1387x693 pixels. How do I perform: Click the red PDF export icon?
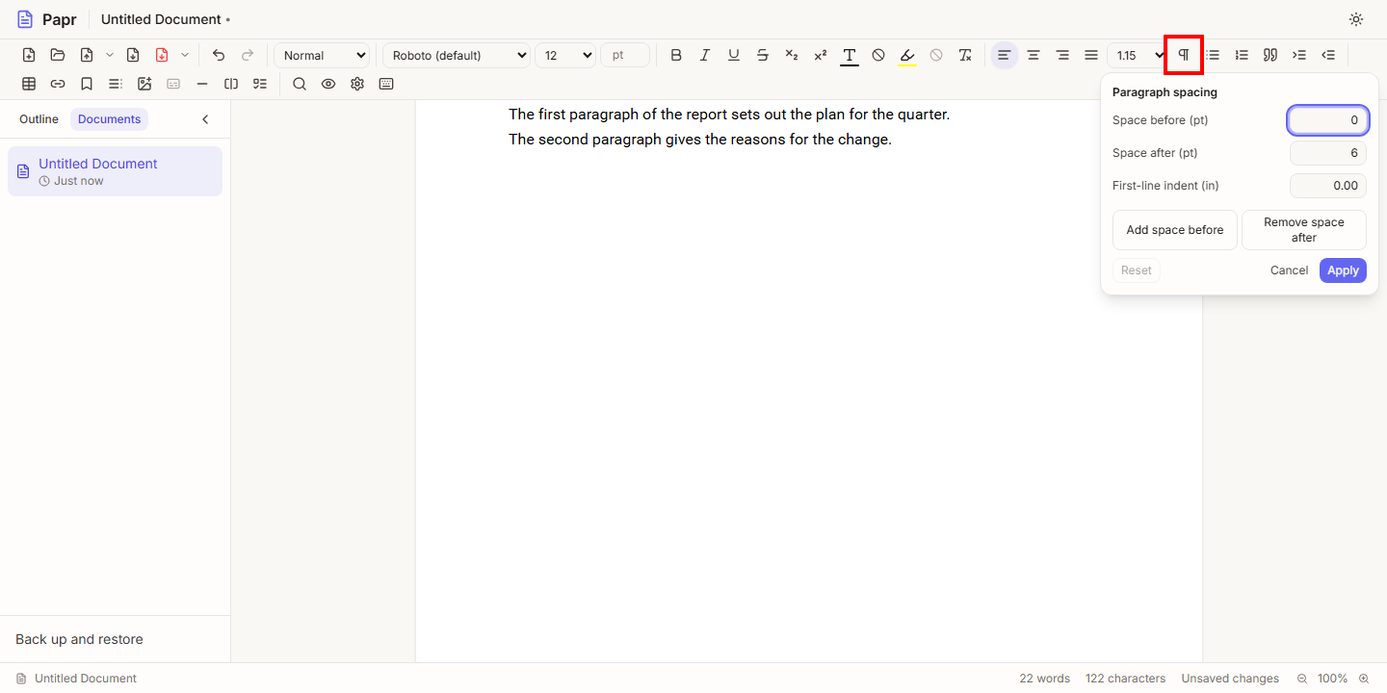point(162,55)
